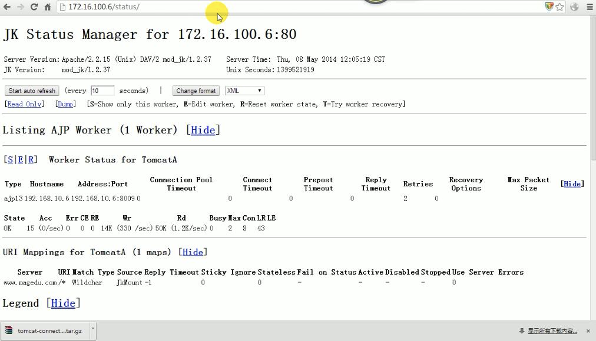Click the browser back arrow
Image resolution: width=596 pixels, height=341 pixels.
(x=7, y=7)
